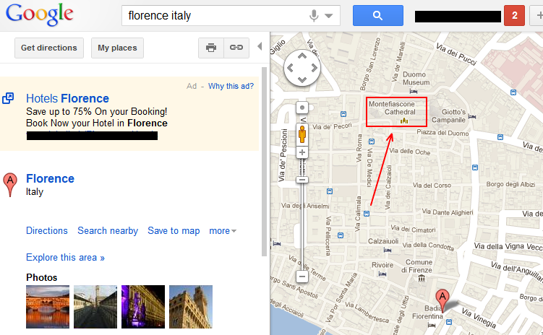Open the voice search dropdown arrow
Viewport: 543px width, 335px height.
point(330,15)
